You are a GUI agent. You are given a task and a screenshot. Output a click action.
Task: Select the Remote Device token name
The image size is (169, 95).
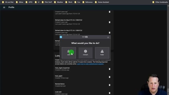(x=60, y=84)
